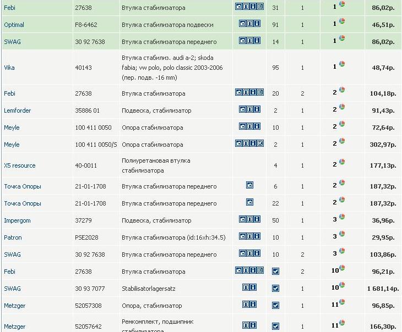Toggle checkbox in Metzger 52057642 row
The width and height of the screenshot is (402, 332).
(275, 327)
